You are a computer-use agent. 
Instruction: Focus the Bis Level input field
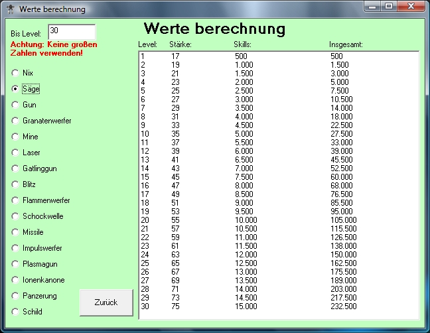72,32
